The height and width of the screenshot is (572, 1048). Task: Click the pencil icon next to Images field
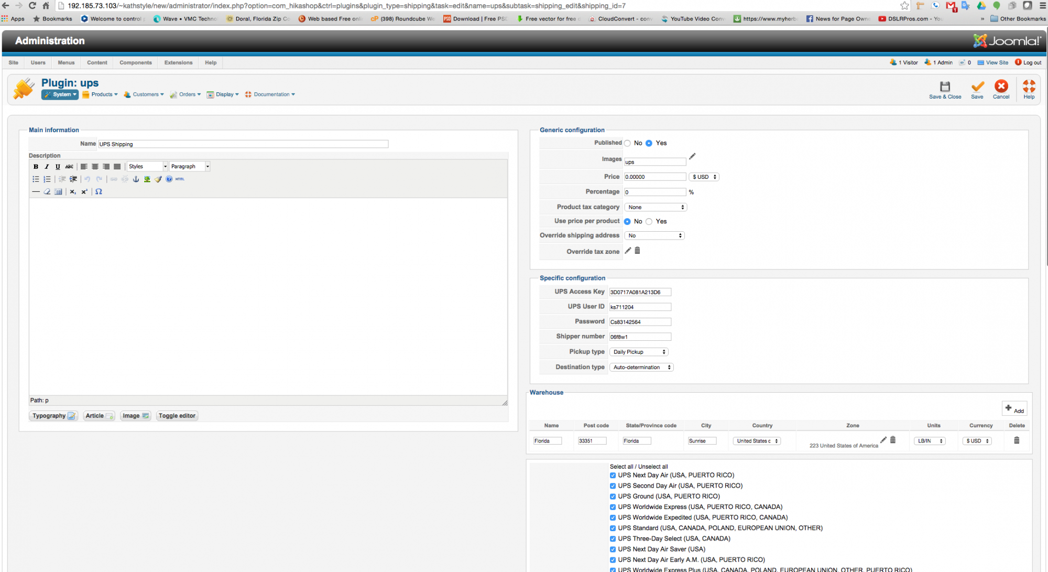692,157
